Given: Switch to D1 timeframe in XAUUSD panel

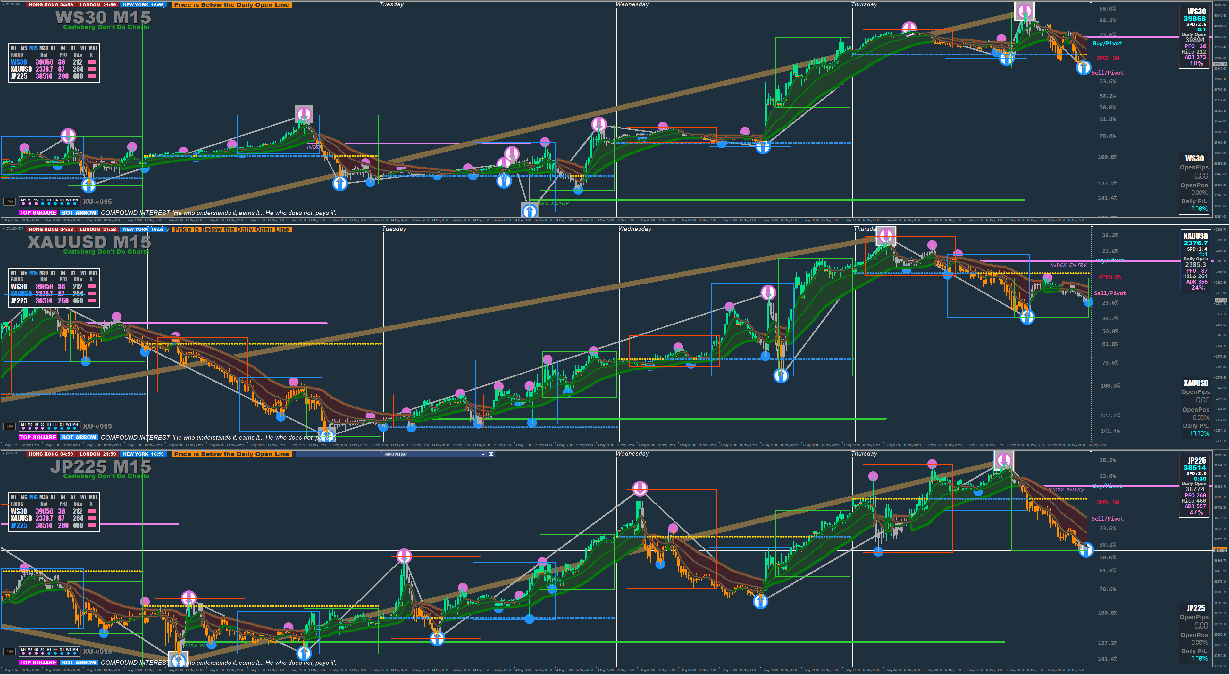Looking at the screenshot, I should 72,273.
